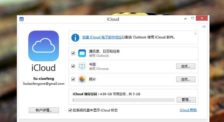224x122 pixels.
Task: Maximize the iCloud window
Action: coord(192,18)
